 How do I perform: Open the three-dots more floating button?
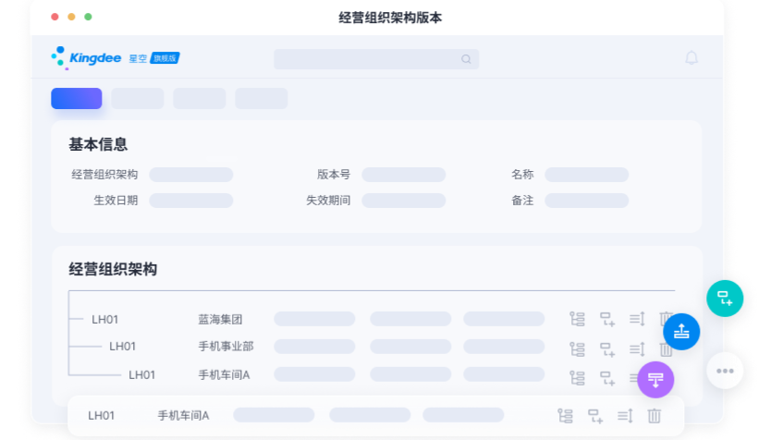(x=725, y=371)
